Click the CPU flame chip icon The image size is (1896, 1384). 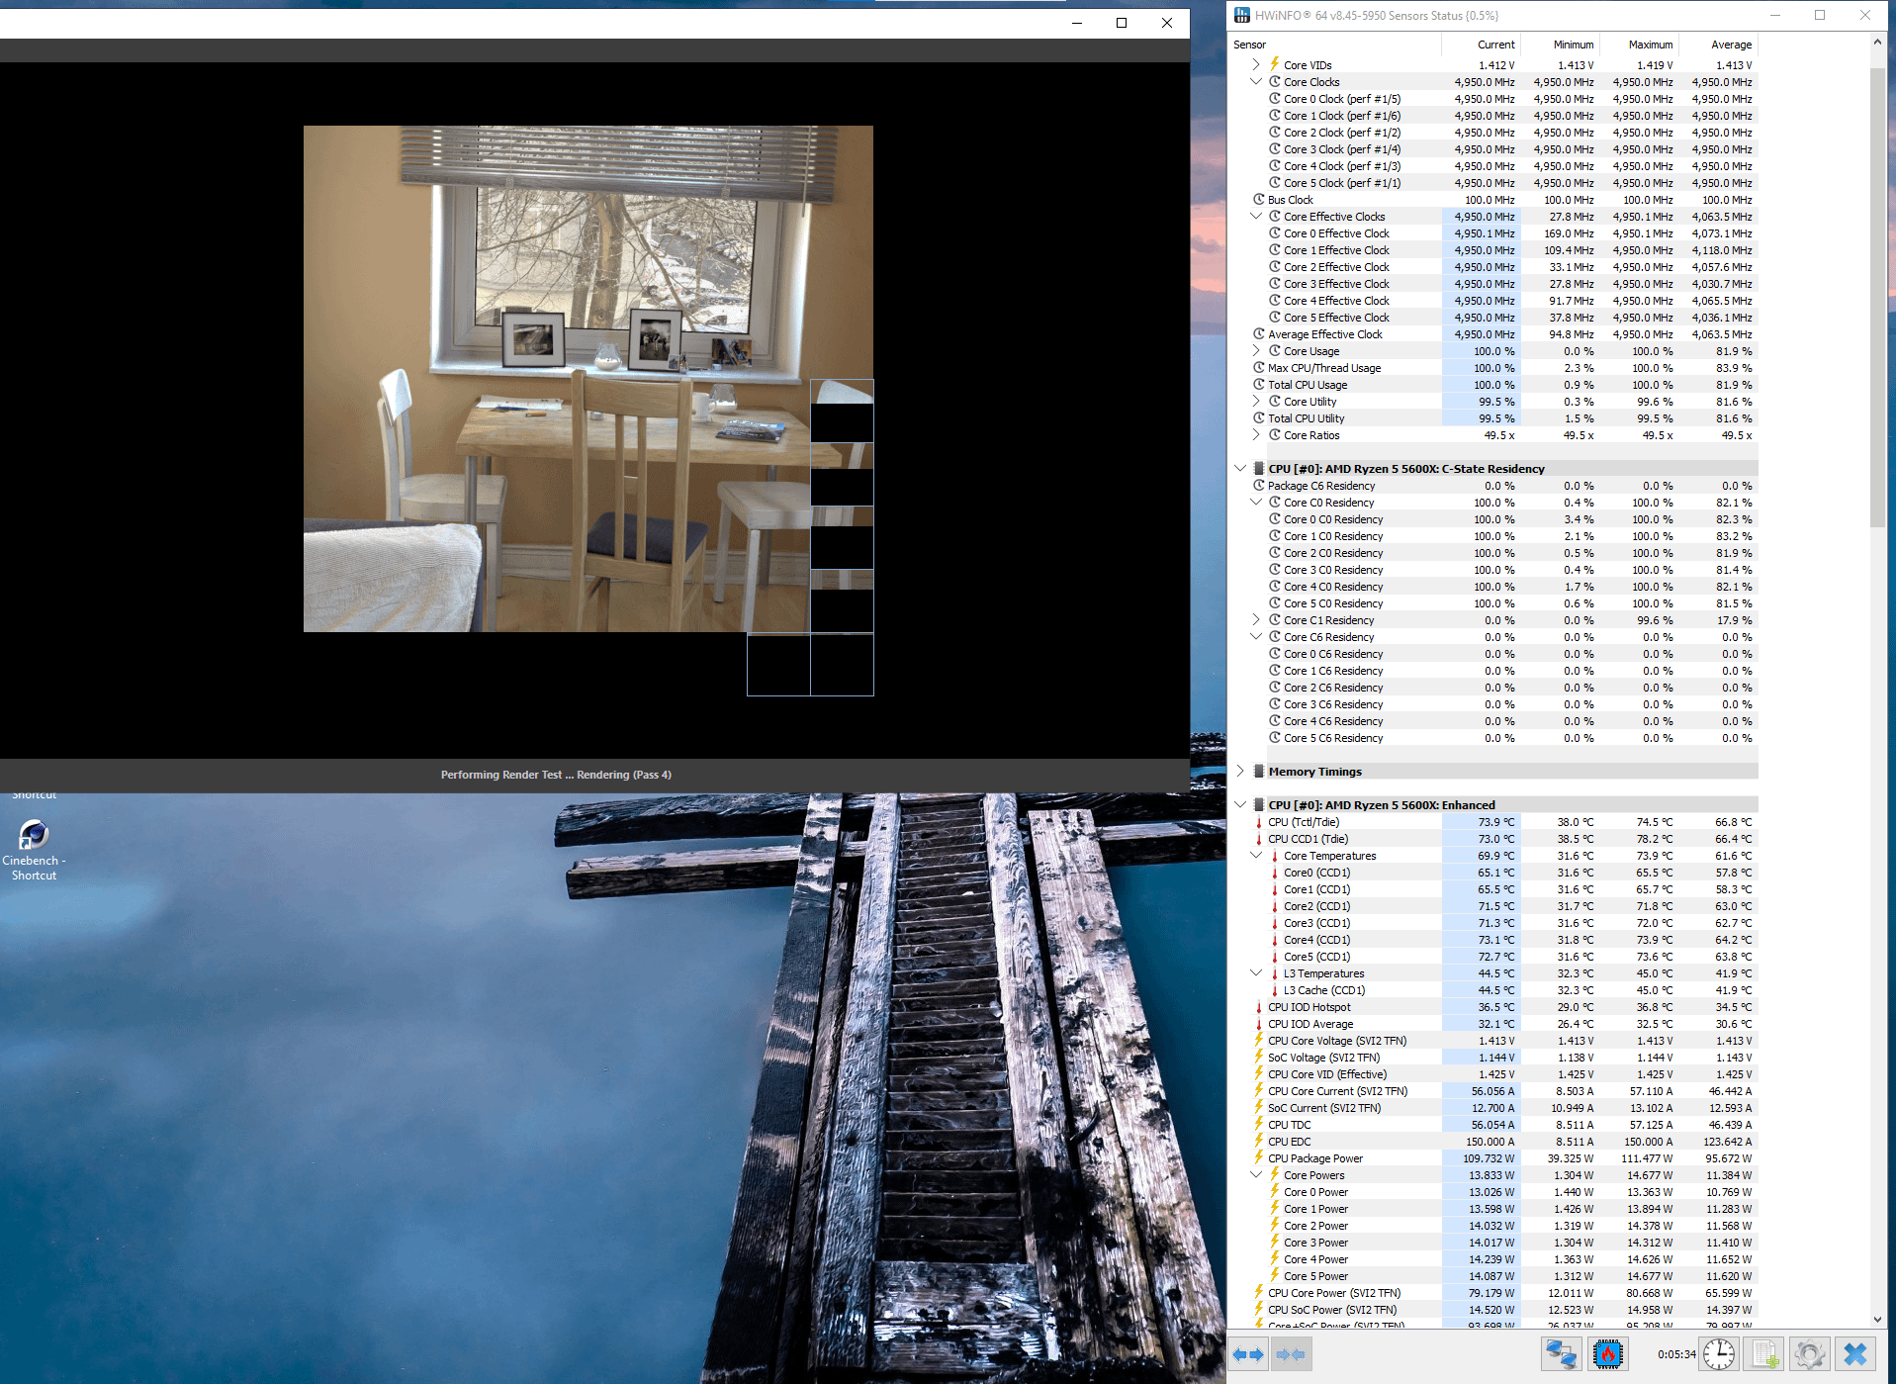pyautogui.click(x=1608, y=1354)
